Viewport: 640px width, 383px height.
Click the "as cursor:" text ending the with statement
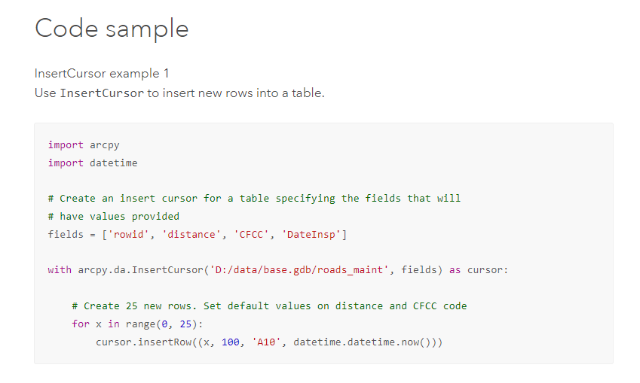click(479, 269)
